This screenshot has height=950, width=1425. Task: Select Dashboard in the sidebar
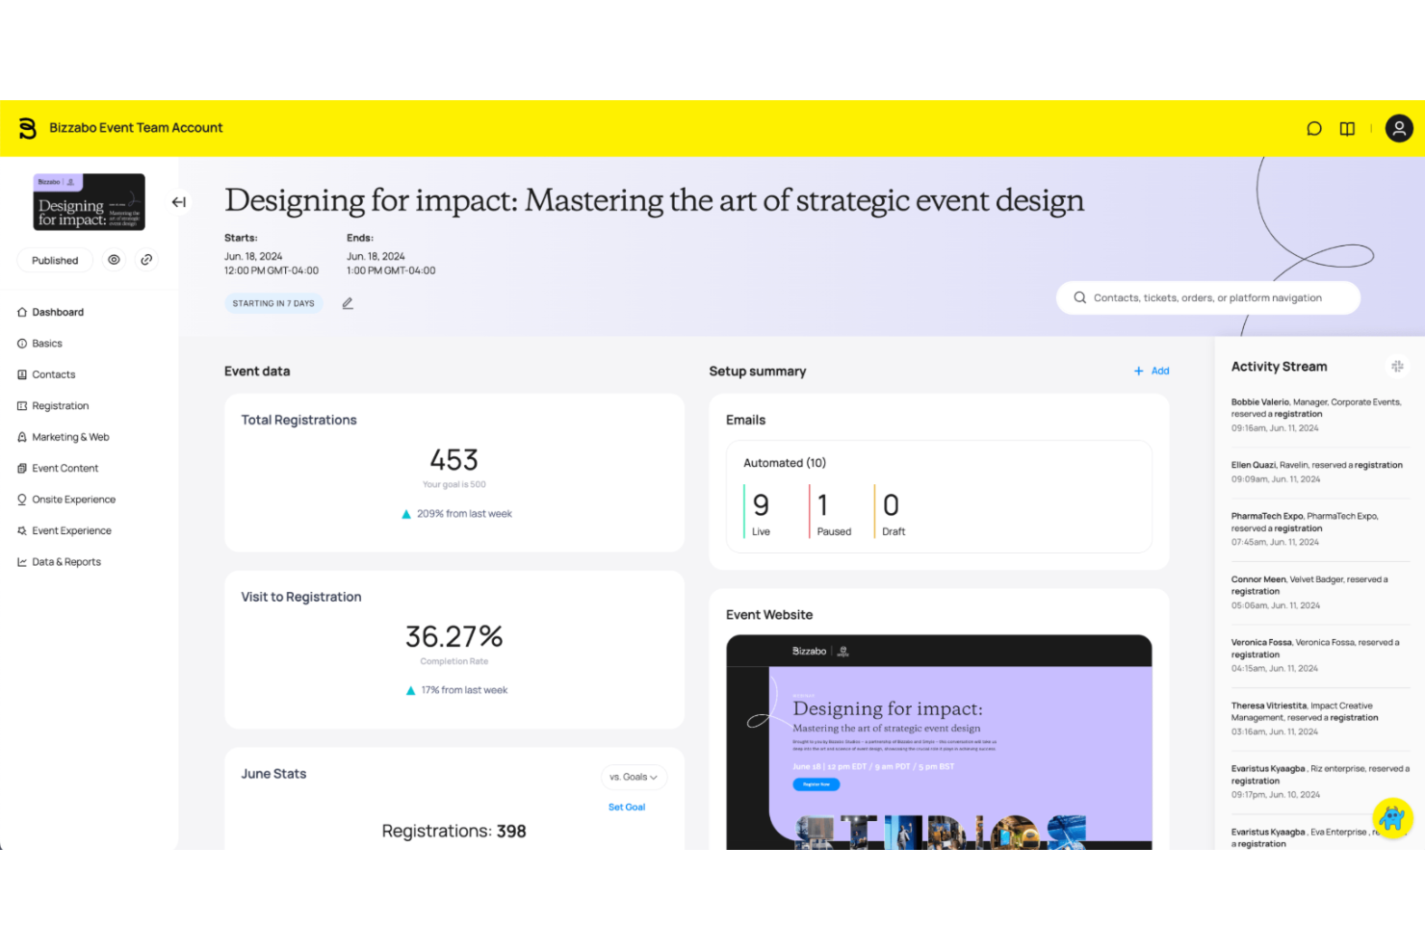pyautogui.click(x=58, y=311)
